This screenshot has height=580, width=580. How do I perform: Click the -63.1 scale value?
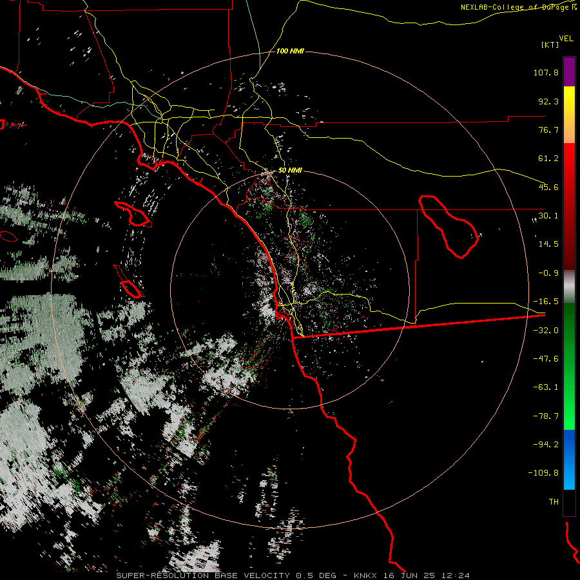coord(546,387)
